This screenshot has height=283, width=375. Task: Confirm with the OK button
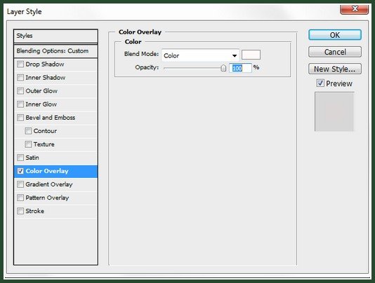coord(334,35)
